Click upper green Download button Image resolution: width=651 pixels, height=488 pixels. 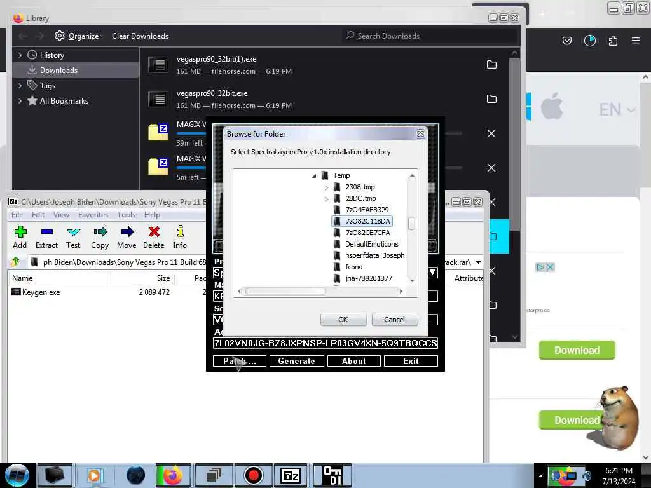[577, 350]
